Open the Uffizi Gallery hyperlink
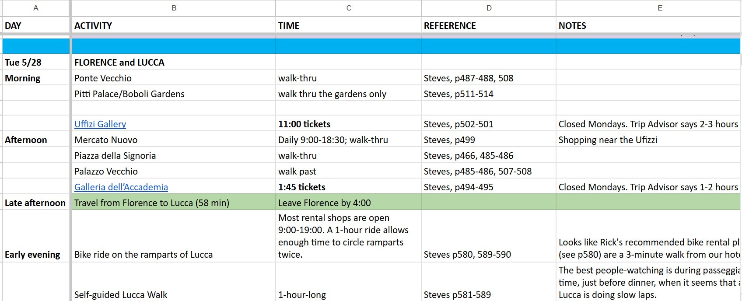Image resolution: width=742 pixels, height=301 pixels. [x=100, y=124]
